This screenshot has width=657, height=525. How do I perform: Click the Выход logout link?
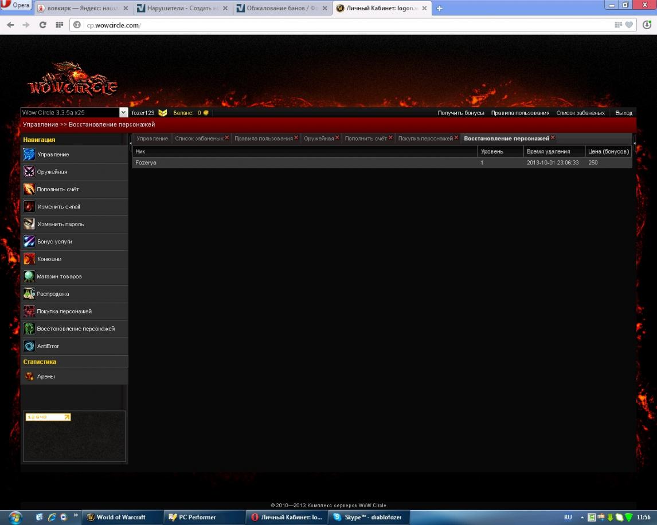tap(623, 113)
